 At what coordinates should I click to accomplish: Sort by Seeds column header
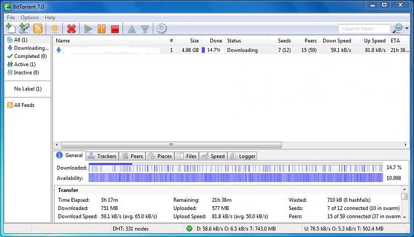(280, 41)
